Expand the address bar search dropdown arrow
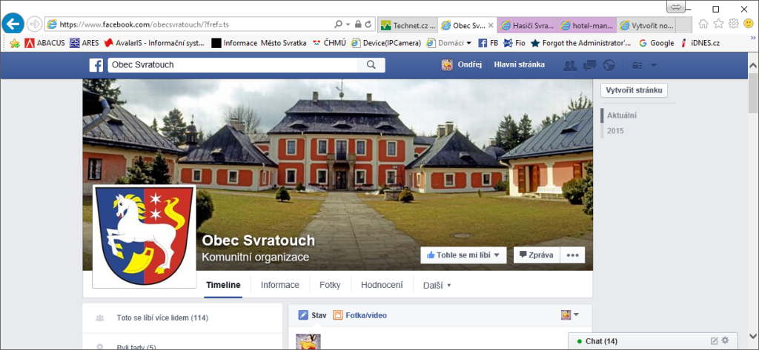Image resolution: width=759 pixels, height=350 pixels. [x=348, y=24]
